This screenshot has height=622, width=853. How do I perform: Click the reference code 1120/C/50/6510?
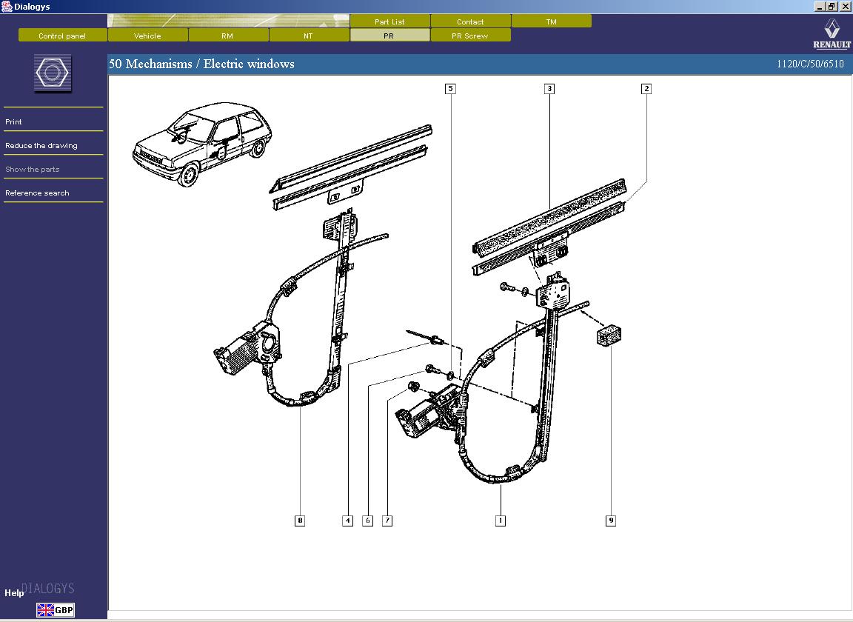[x=810, y=64]
